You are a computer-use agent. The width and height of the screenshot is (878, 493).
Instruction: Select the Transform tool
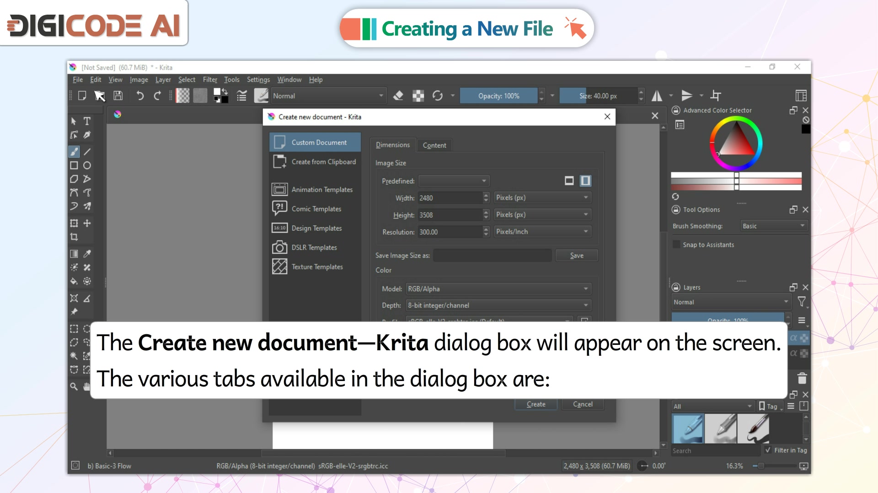74,223
